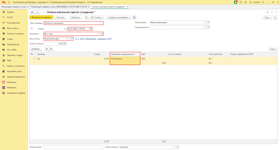Copy link to document via chain icon

pos(267,12)
